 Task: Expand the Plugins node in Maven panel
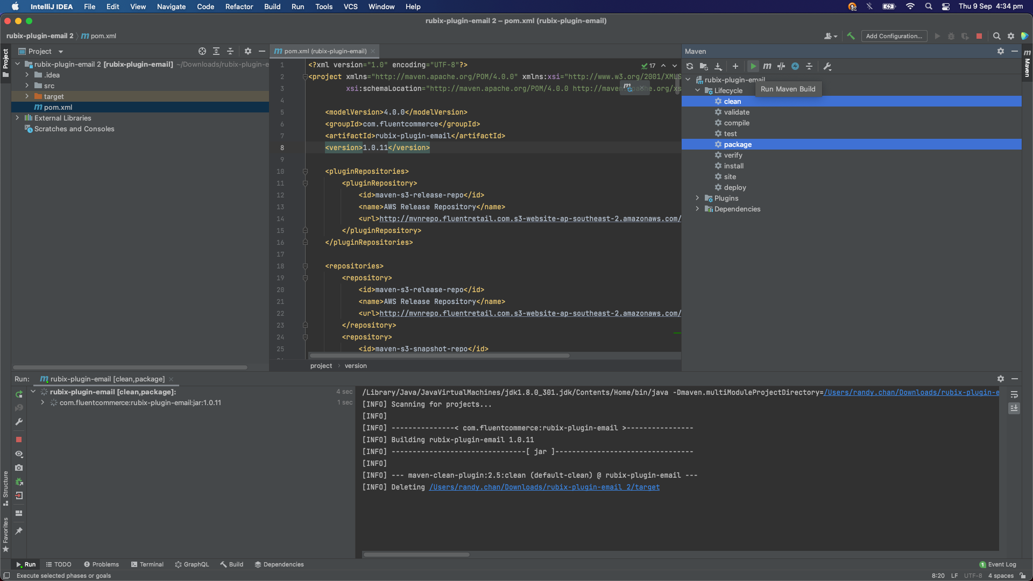pos(697,198)
